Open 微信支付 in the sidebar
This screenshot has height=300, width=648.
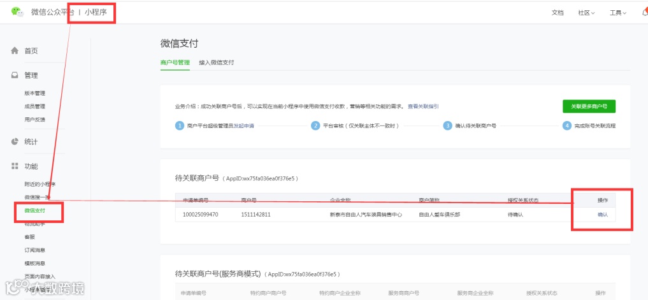pos(34,211)
